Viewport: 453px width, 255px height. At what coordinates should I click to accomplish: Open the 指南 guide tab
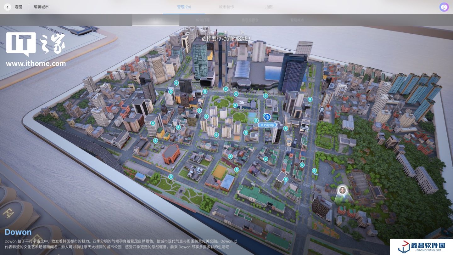[x=269, y=7]
